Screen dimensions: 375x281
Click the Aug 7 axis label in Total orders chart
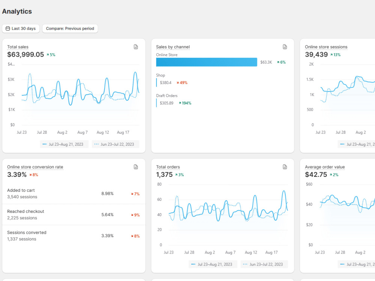(230, 252)
